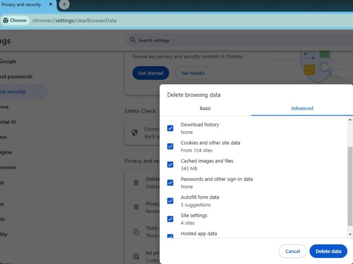Click the search settings magnifying glass icon
Screen dimensions: 353x264
[133, 40]
